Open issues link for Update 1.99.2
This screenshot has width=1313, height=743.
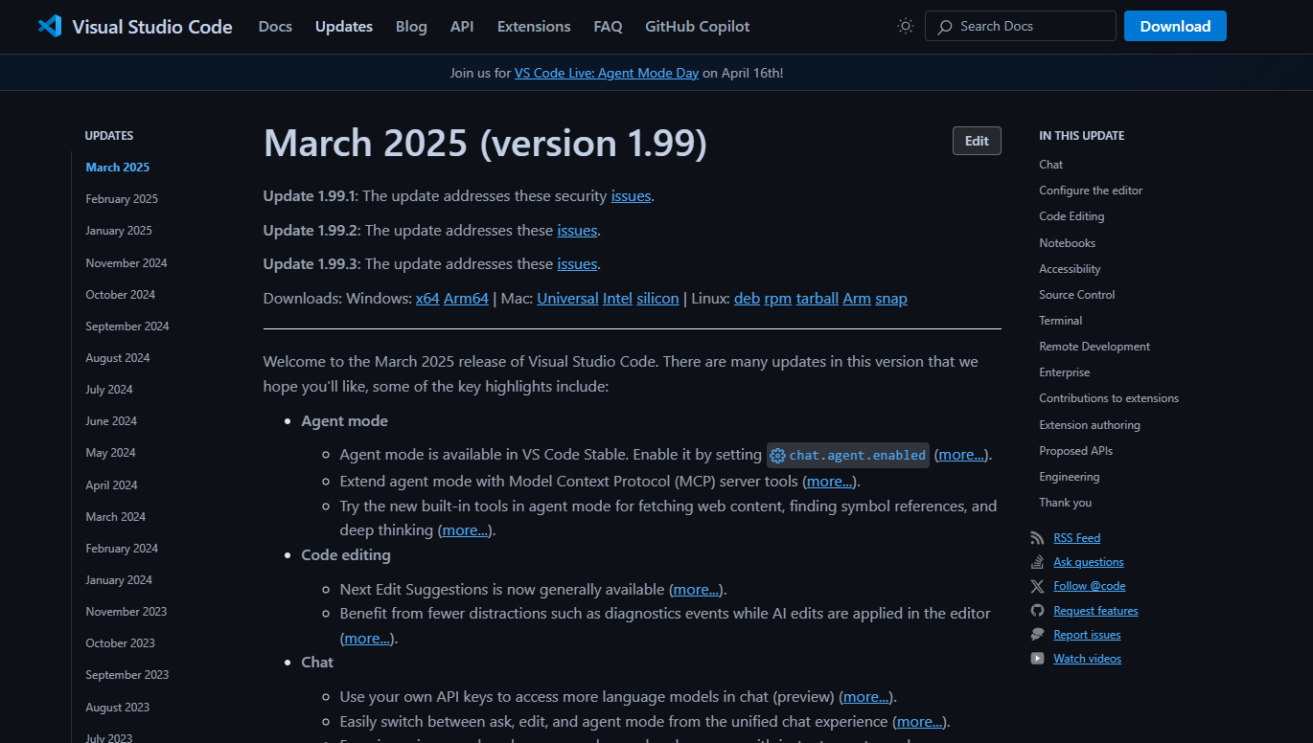point(577,230)
